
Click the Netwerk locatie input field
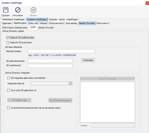pos(61,51)
